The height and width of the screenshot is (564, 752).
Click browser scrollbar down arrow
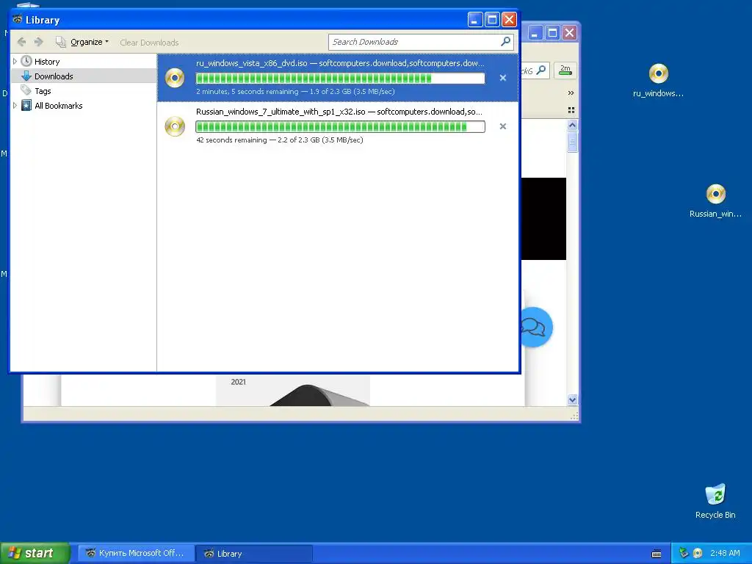pos(572,399)
